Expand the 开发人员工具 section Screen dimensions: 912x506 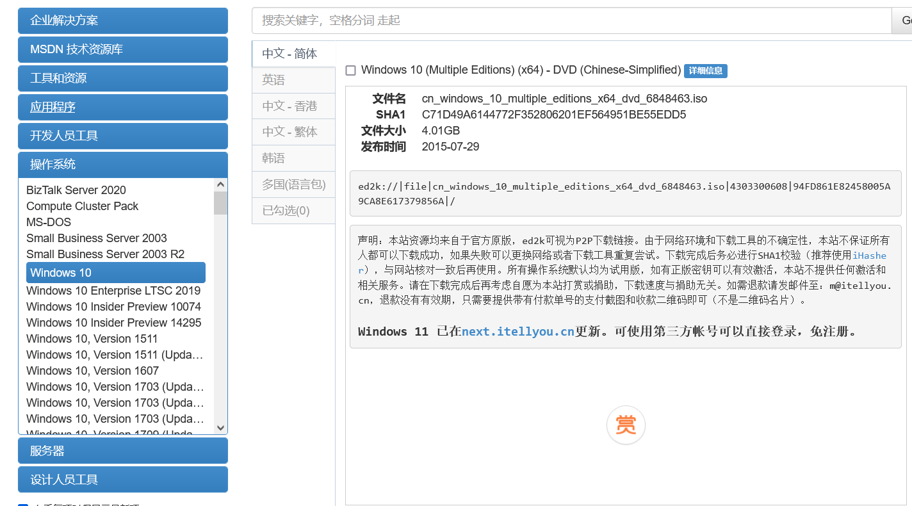point(123,136)
